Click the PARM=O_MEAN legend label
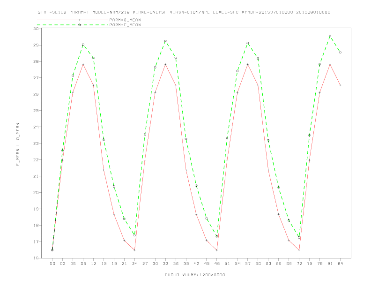This screenshot has height=287, width=371. (x=125, y=20)
